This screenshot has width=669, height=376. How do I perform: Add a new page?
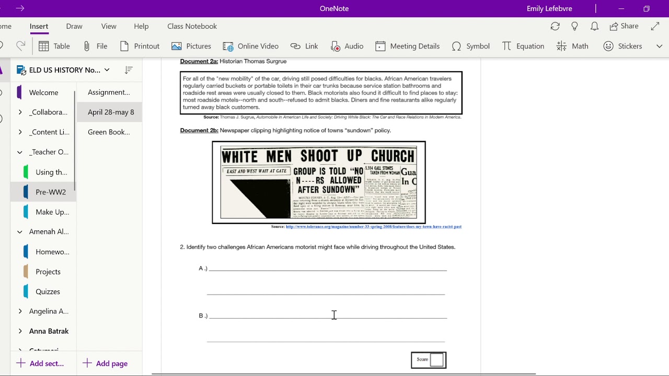(105, 363)
